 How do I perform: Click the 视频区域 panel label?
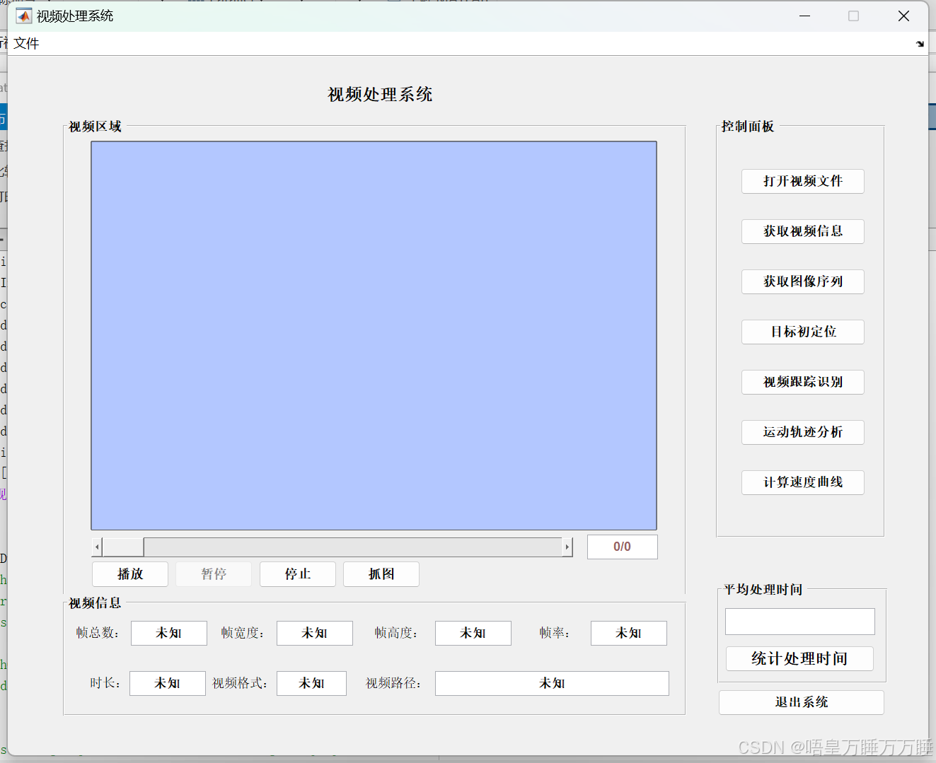tap(95, 127)
